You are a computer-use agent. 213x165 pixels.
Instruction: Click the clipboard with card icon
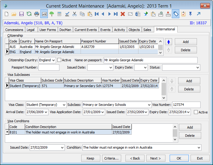tap(153, 14)
